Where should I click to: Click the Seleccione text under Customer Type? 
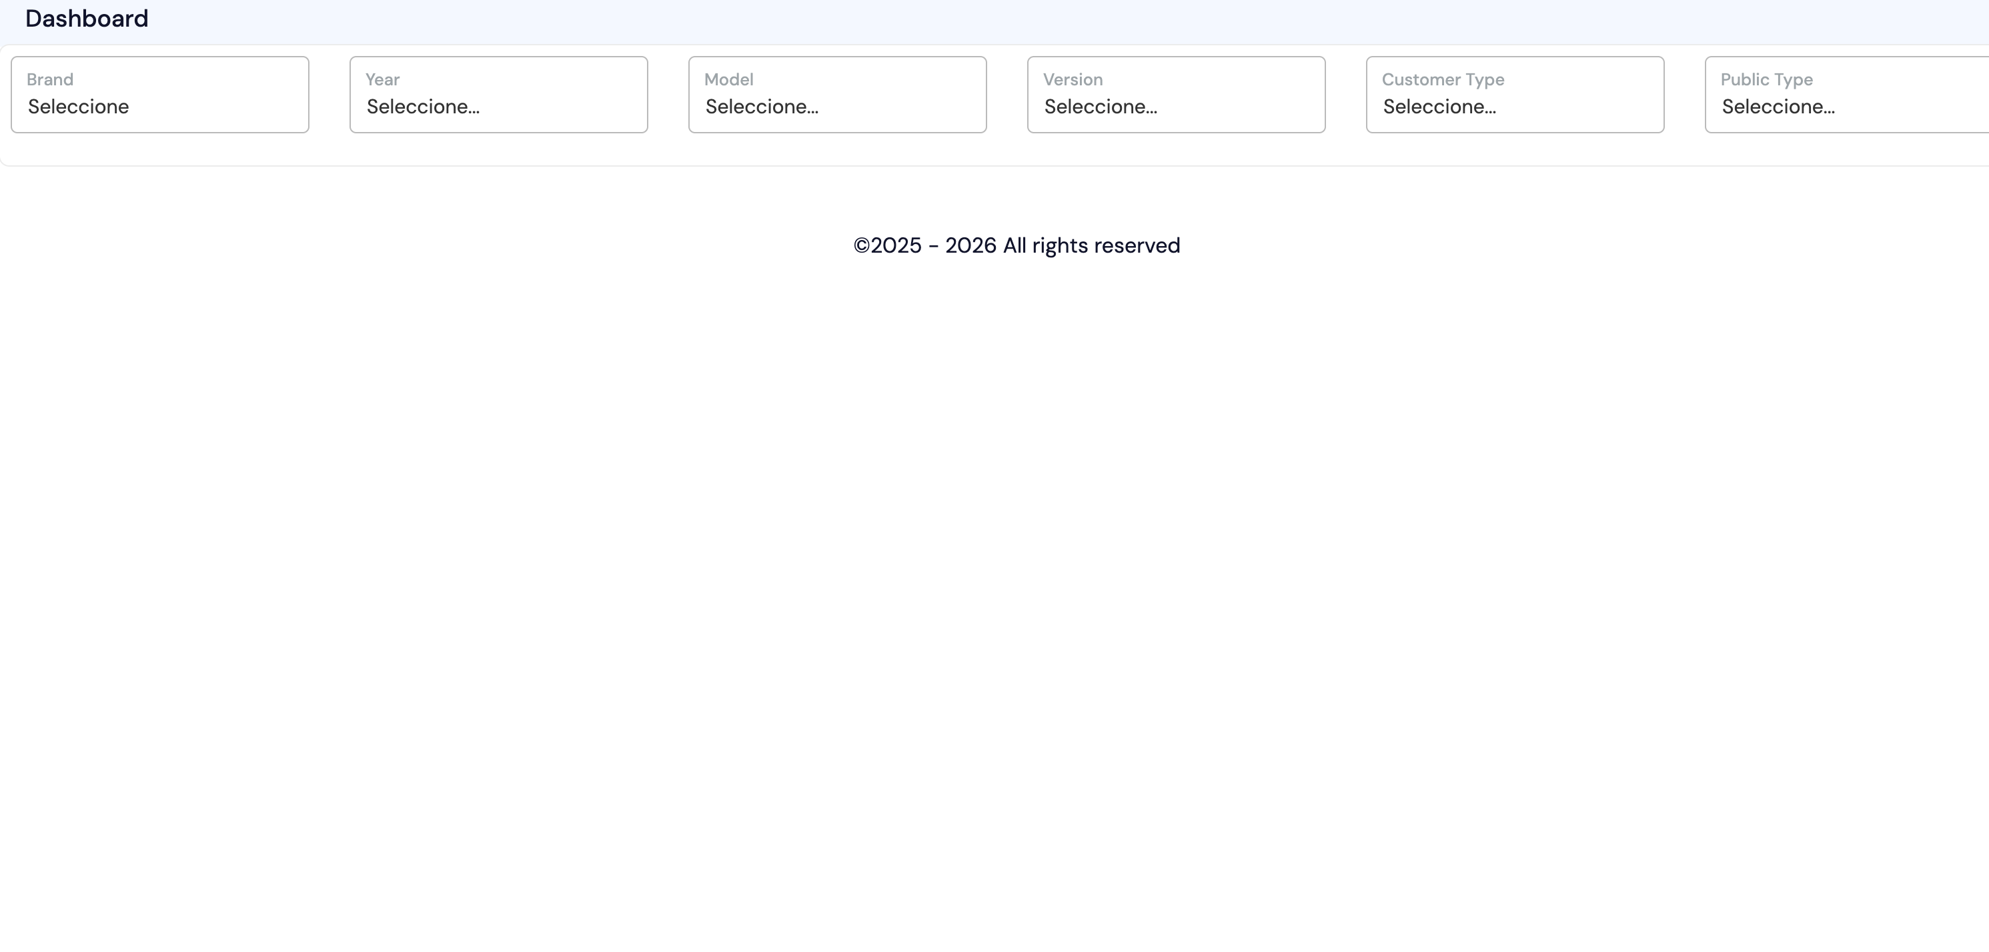(x=1439, y=107)
